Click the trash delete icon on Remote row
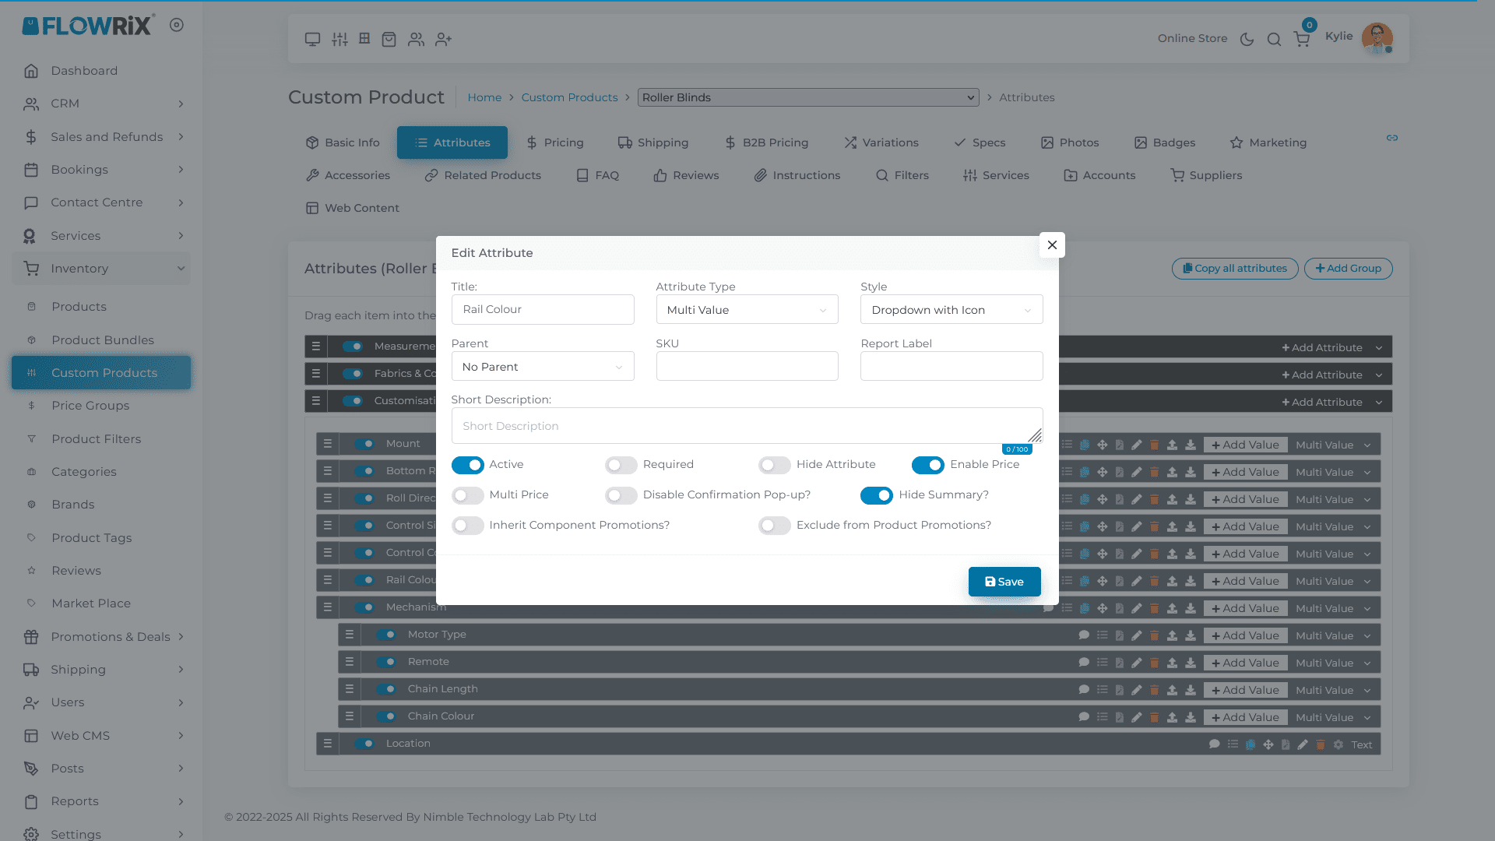Viewport: 1495px width, 841px height. click(x=1155, y=663)
